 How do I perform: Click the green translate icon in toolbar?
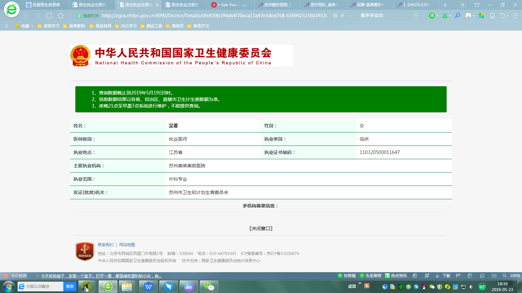(432, 16)
